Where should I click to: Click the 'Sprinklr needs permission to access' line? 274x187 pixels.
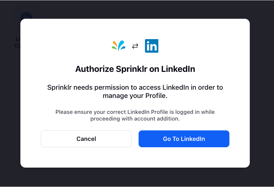[135, 87]
